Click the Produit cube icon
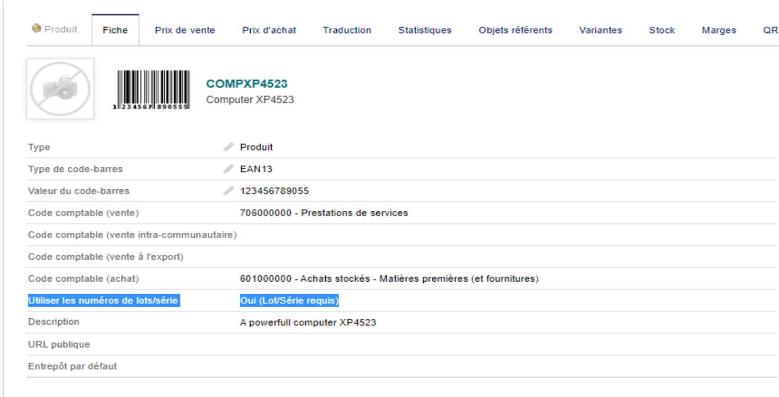 coord(36,29)
